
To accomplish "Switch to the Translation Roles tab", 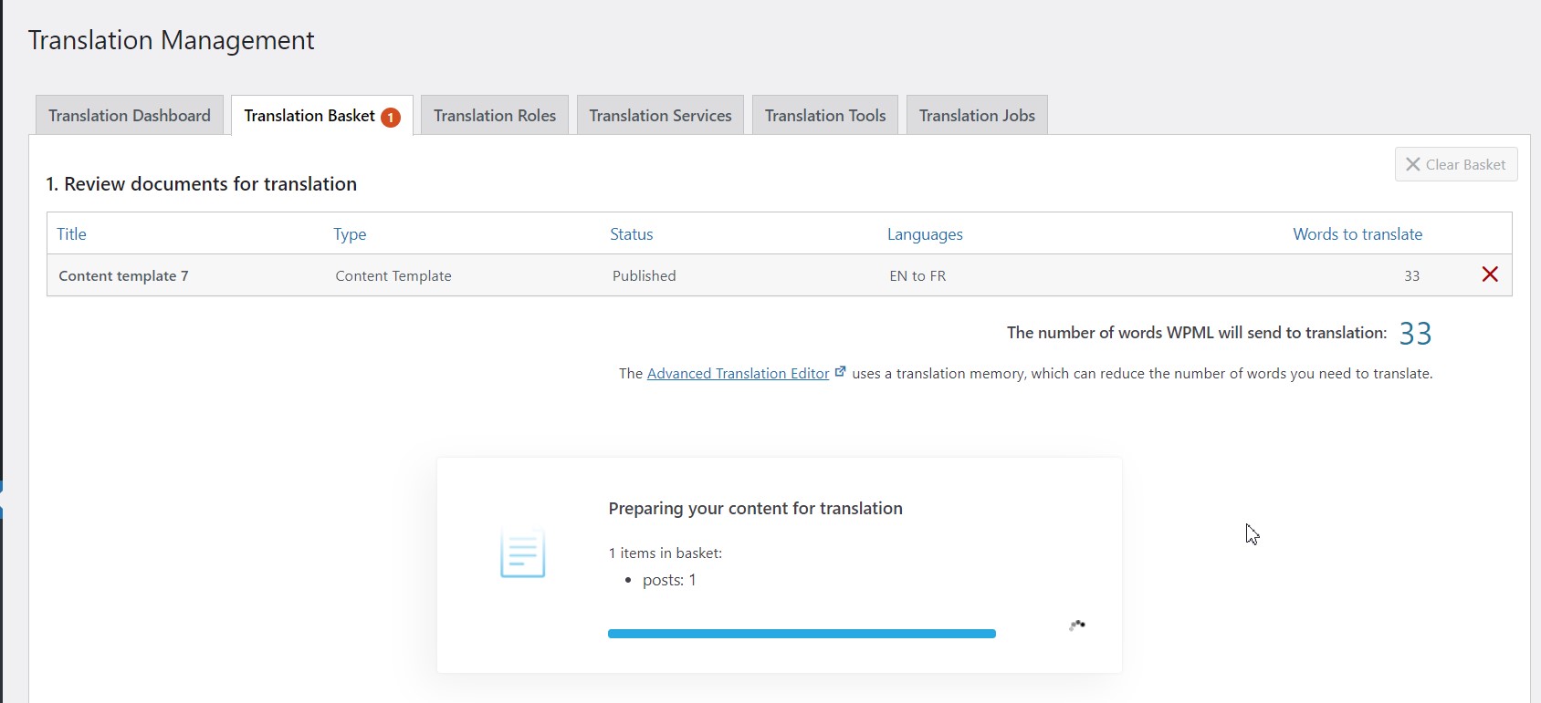I will point(495,115).
